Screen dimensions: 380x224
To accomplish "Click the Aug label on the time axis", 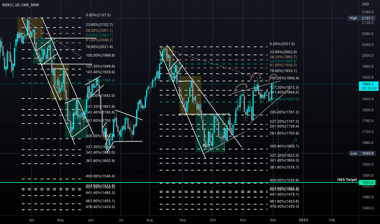I will point(150,220).
